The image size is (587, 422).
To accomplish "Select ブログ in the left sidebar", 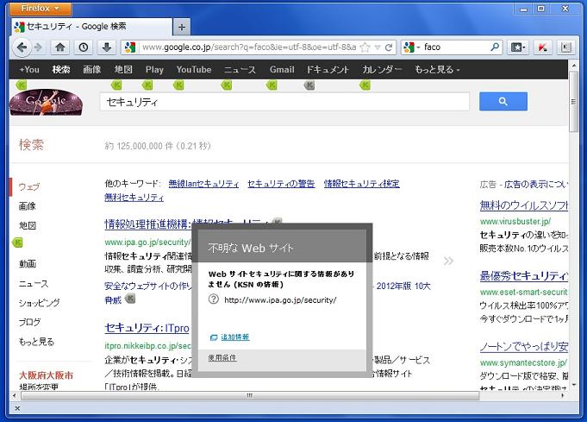I will coord(29,322).
